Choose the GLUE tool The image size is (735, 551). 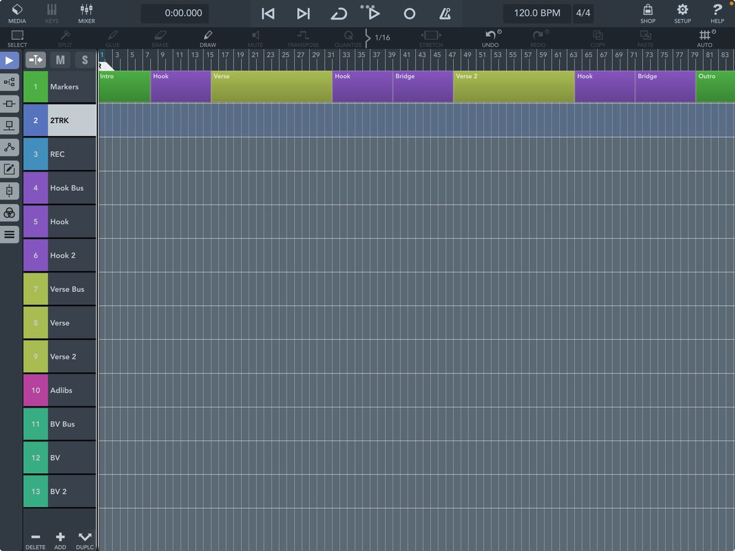click(x=113, y=39)
